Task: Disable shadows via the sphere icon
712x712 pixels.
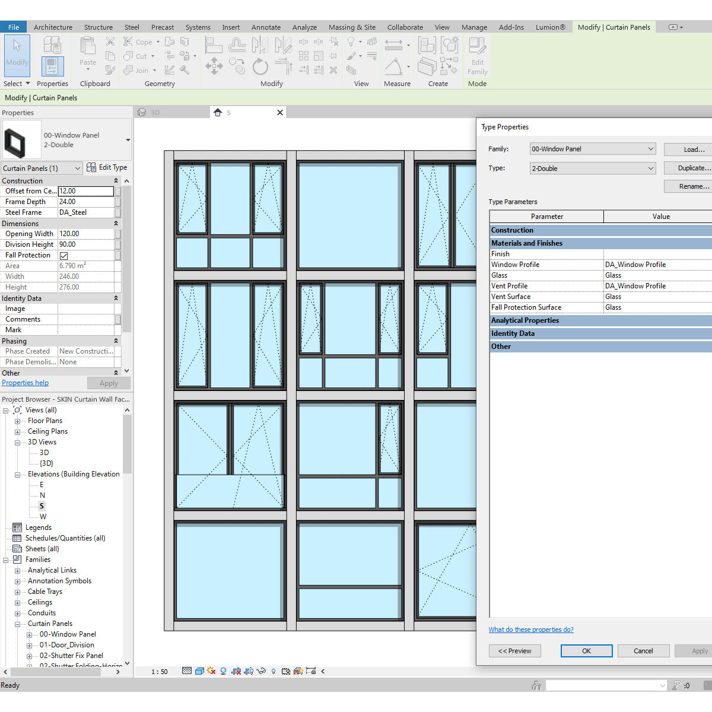Action: click(x=223, y=671)
